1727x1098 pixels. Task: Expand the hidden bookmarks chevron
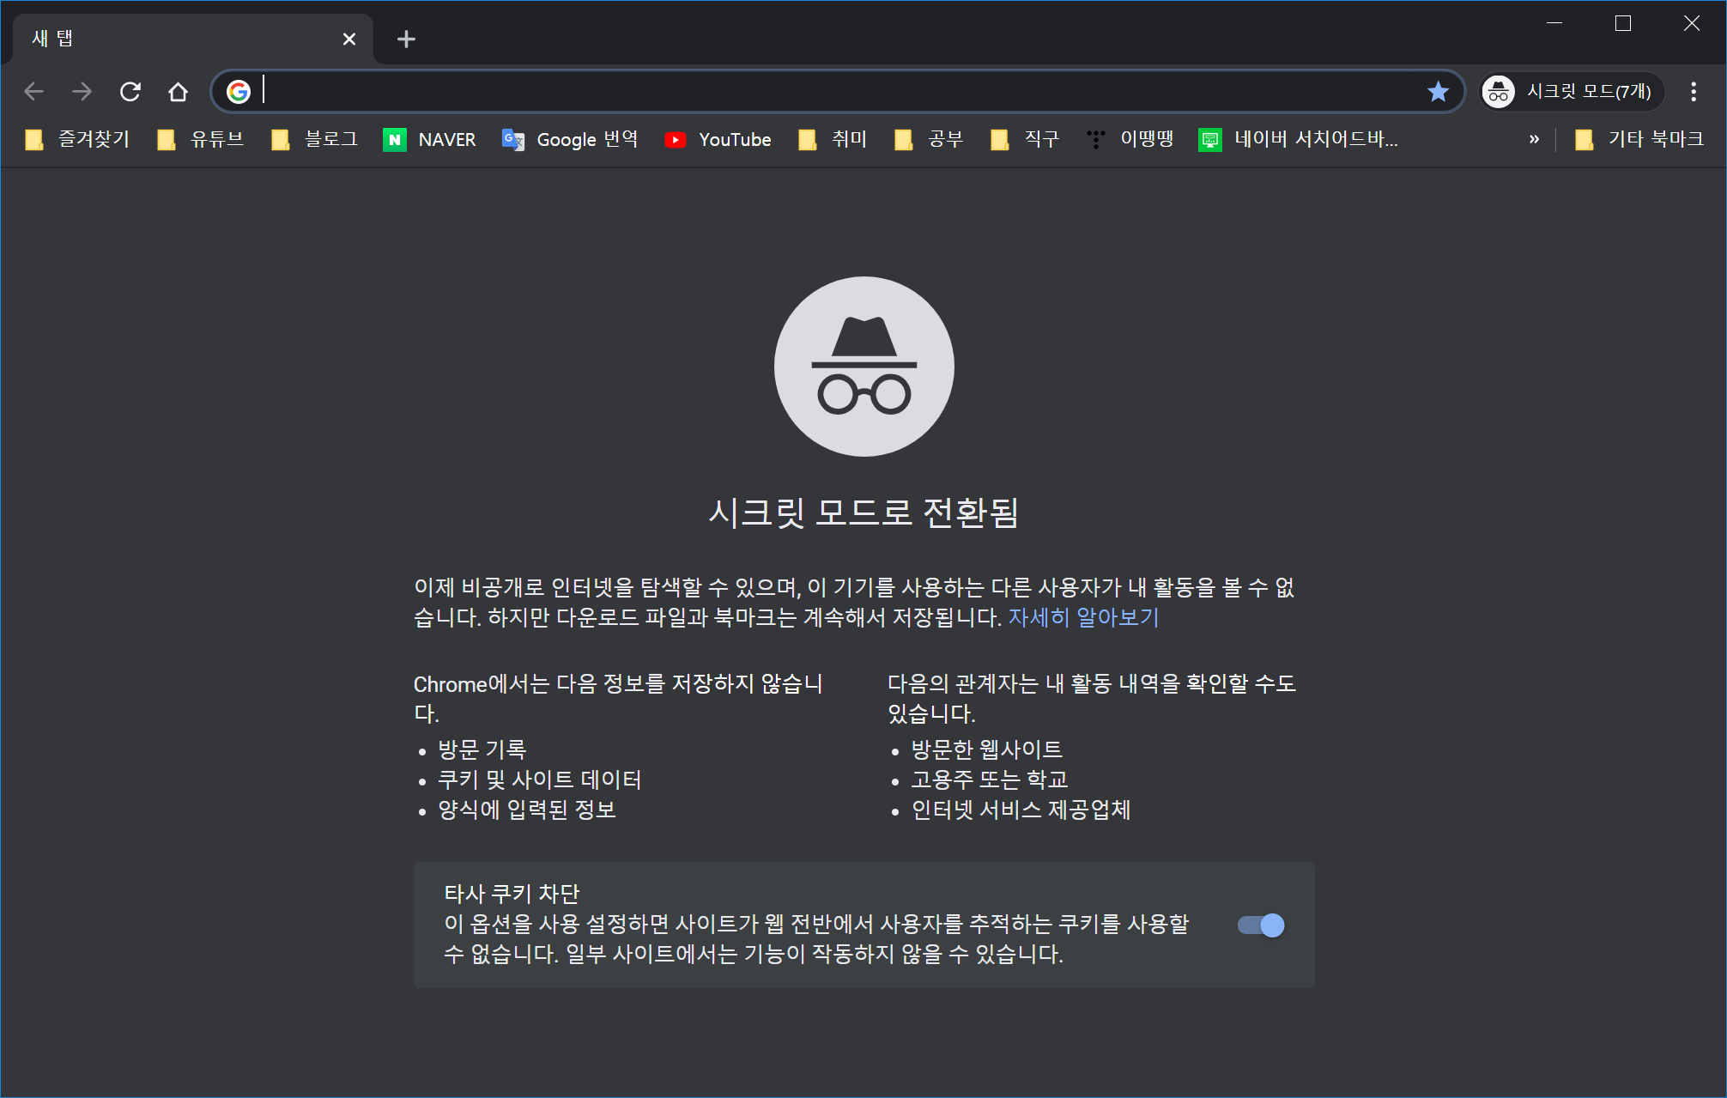[x=1534, y=139]
